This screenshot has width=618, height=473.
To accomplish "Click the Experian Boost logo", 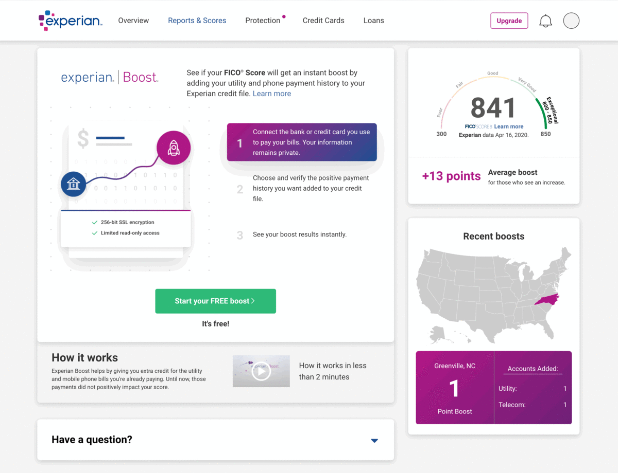I will (110, 78).
